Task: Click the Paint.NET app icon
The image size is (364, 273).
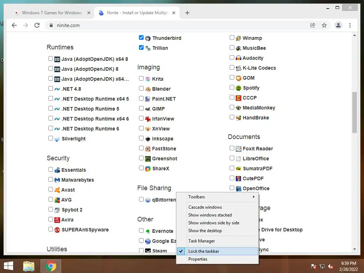Action: point(148,99)
